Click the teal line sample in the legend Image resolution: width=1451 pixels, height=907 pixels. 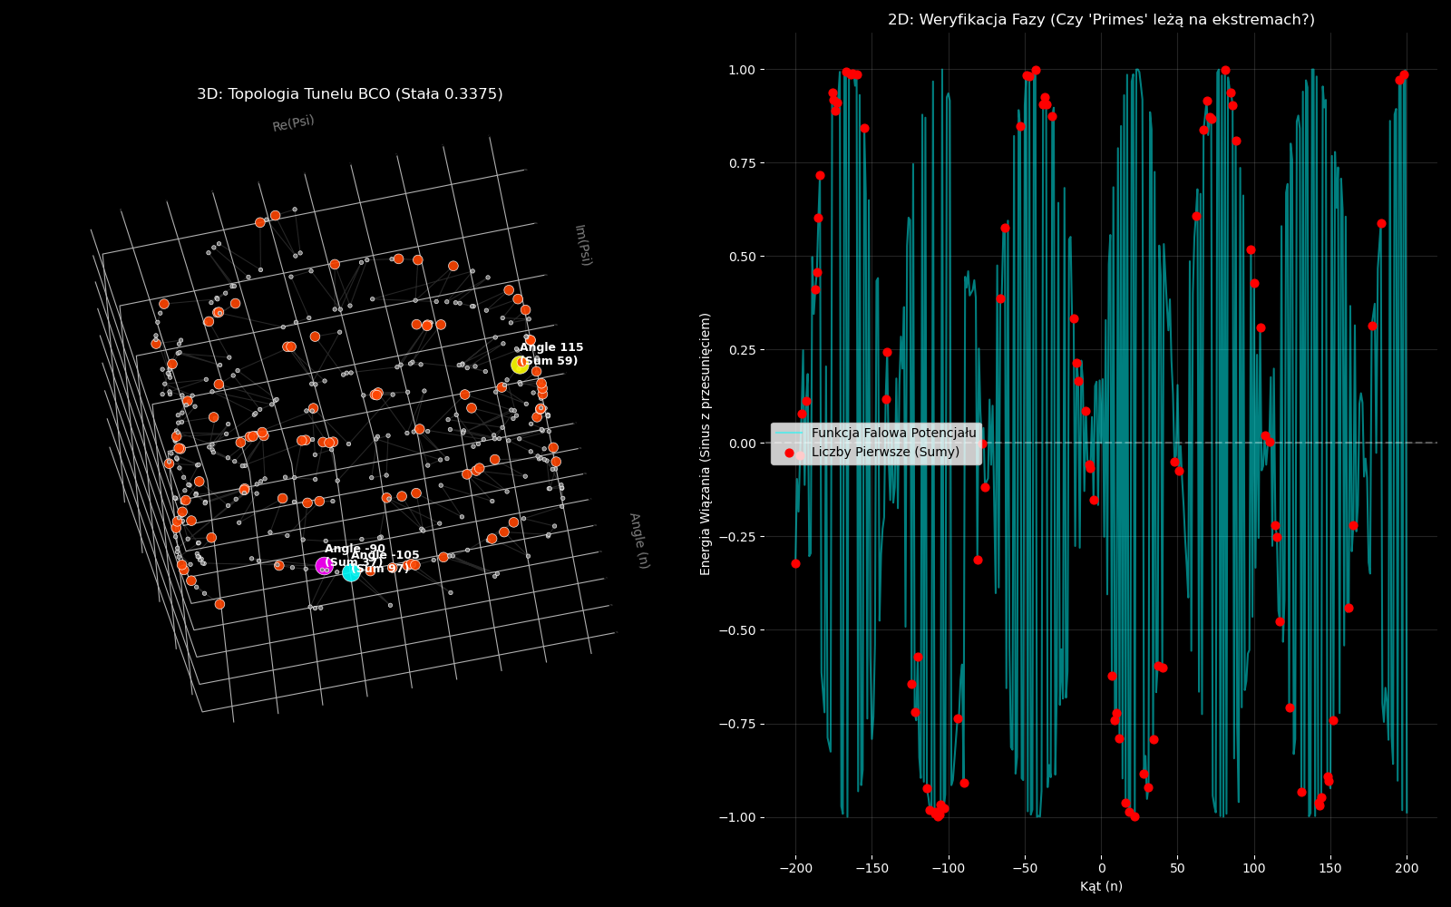pos(789,434)
